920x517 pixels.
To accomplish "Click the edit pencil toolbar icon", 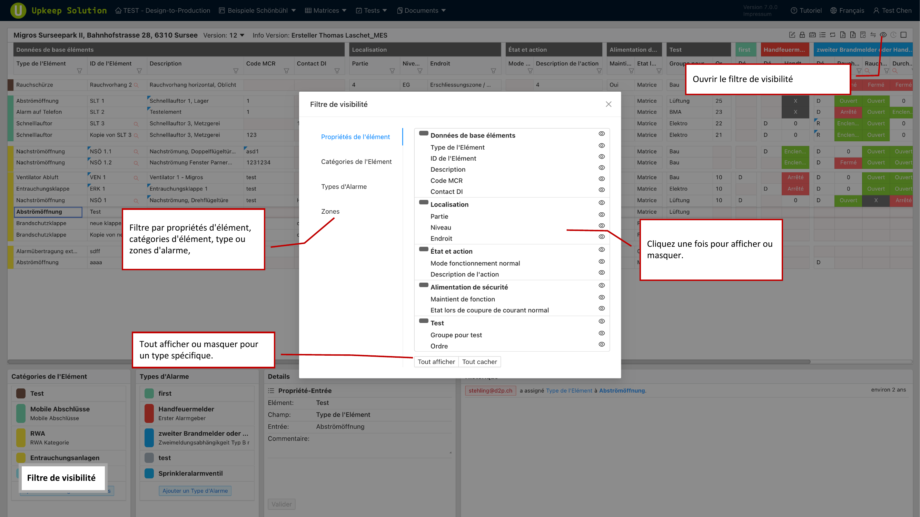I will (792, 34).
